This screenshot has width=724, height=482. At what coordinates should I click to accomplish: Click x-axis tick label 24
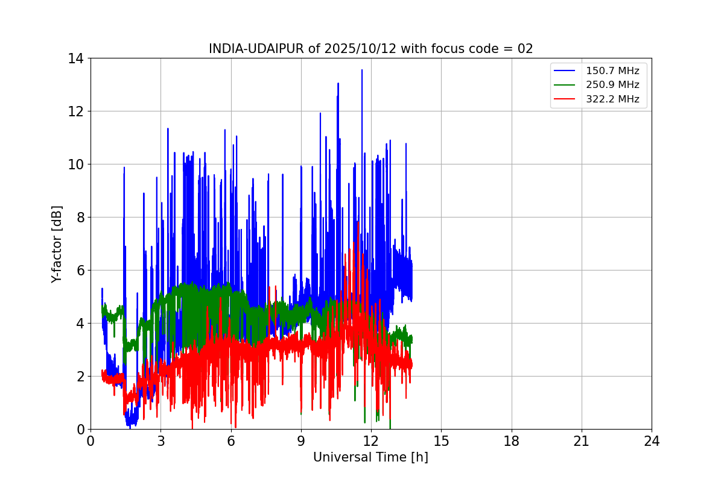pyautogui.click(x=652, y=441)
